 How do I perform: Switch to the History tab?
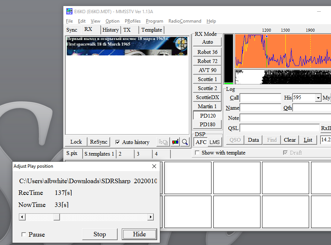coord(110,30)
